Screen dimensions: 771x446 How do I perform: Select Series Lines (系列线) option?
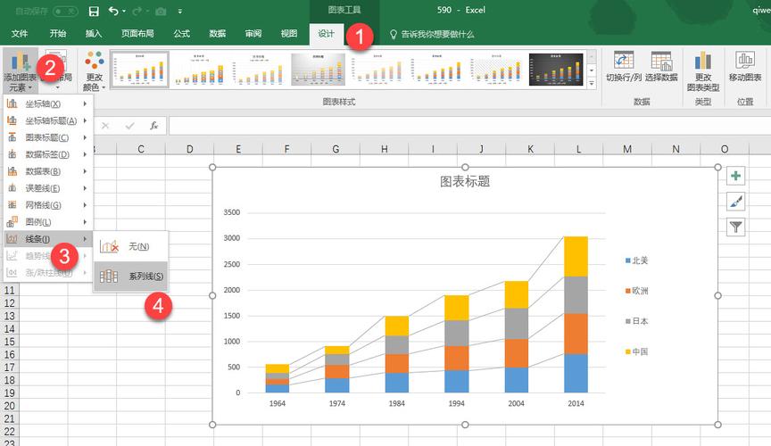tap(131, 277)
